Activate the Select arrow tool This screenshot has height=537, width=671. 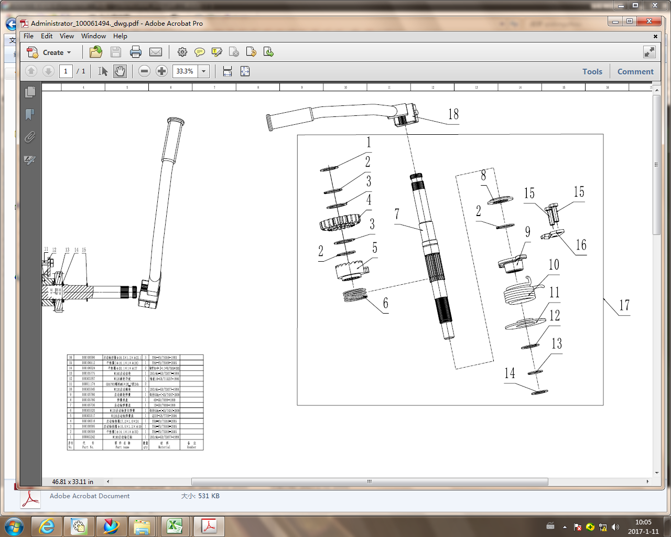point(103,71)
